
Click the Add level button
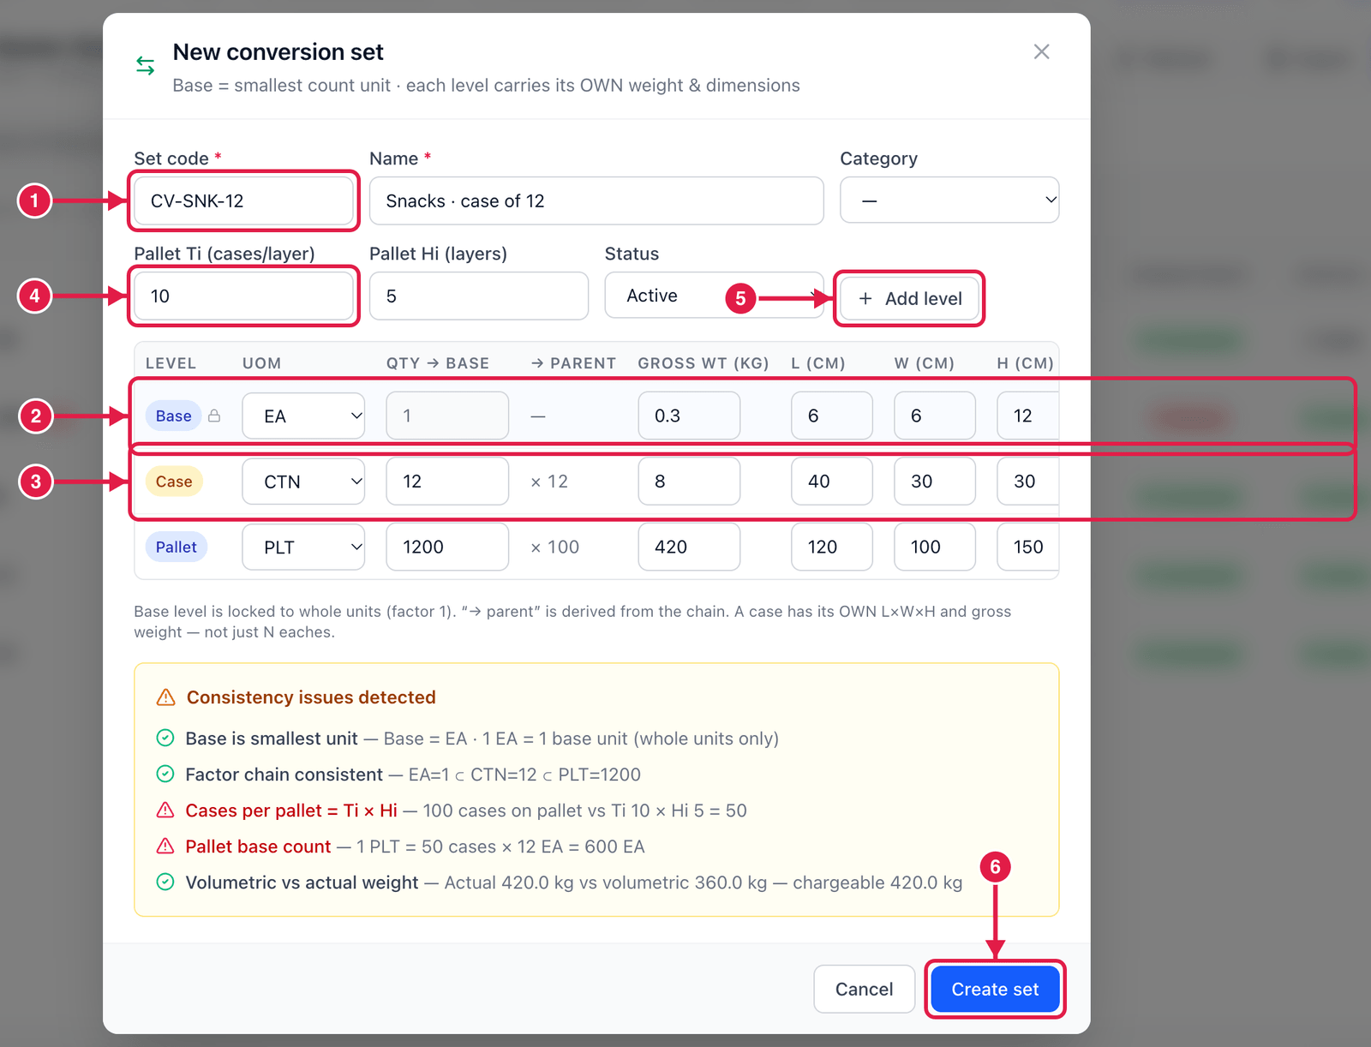tap(909, 298)
